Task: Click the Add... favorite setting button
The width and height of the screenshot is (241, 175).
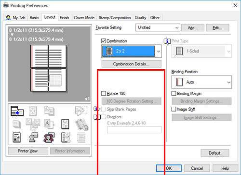Action: coord(193,28)
